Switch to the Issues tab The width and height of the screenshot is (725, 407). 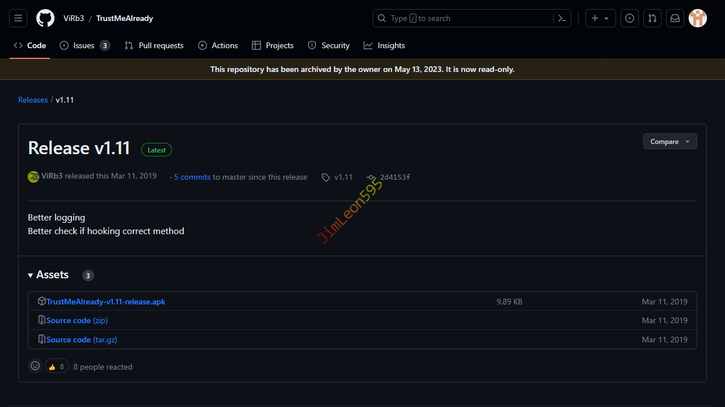[x=85, y=45]
